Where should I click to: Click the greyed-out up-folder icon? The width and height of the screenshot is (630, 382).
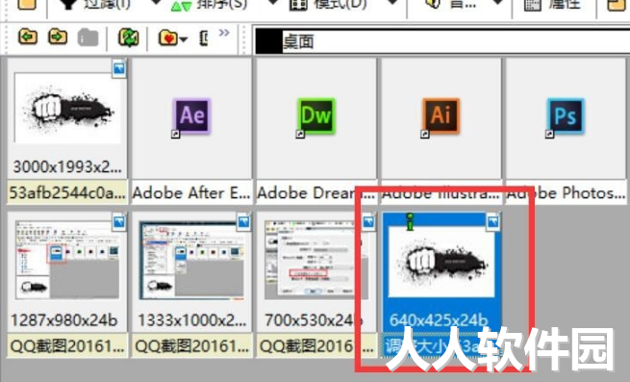pyautogui.click(x=88, y=38)
